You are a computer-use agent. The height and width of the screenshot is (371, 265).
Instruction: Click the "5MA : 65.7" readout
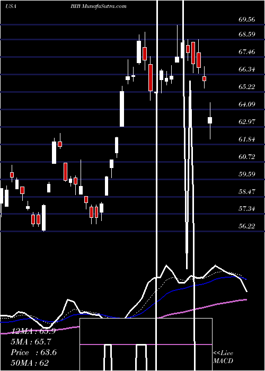pyautogui.click(x=31, y=342)
